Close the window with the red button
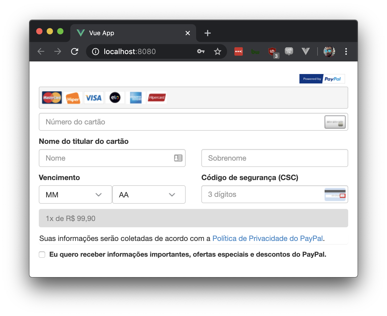The height and width of the screenshot is (316, 387). (x=39, y=31)
